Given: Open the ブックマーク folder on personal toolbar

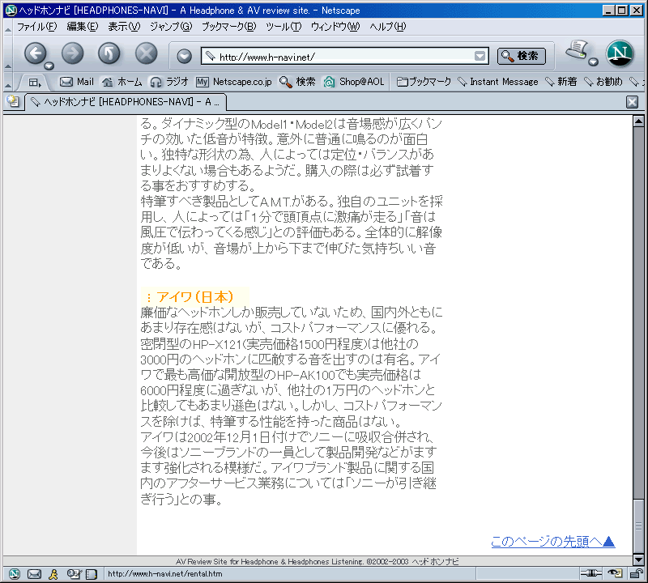Looking at the screenshot, I should [x=424, y=82].
